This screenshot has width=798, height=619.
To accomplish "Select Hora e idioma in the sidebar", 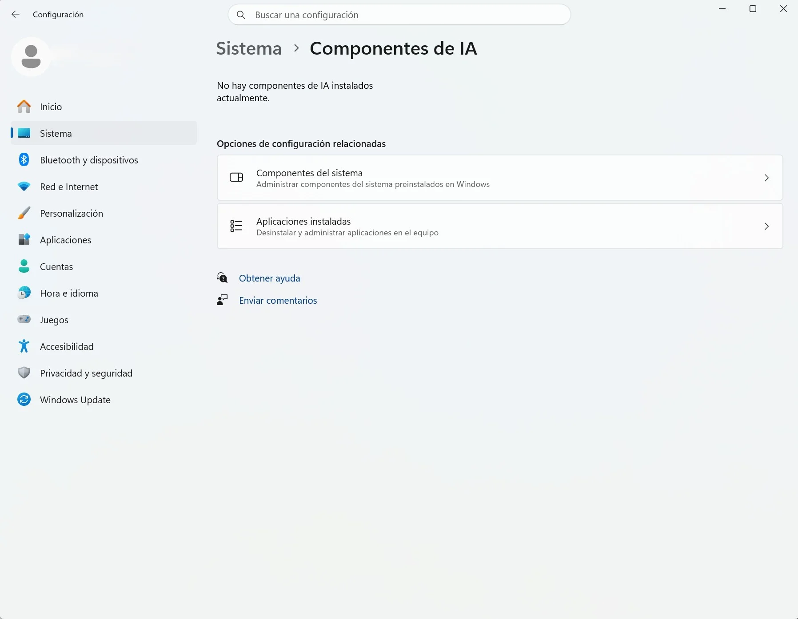I will pyautogui.click(x=104, y=293).
